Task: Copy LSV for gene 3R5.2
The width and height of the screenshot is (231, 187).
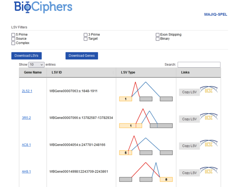Action: tap(189, 119)
